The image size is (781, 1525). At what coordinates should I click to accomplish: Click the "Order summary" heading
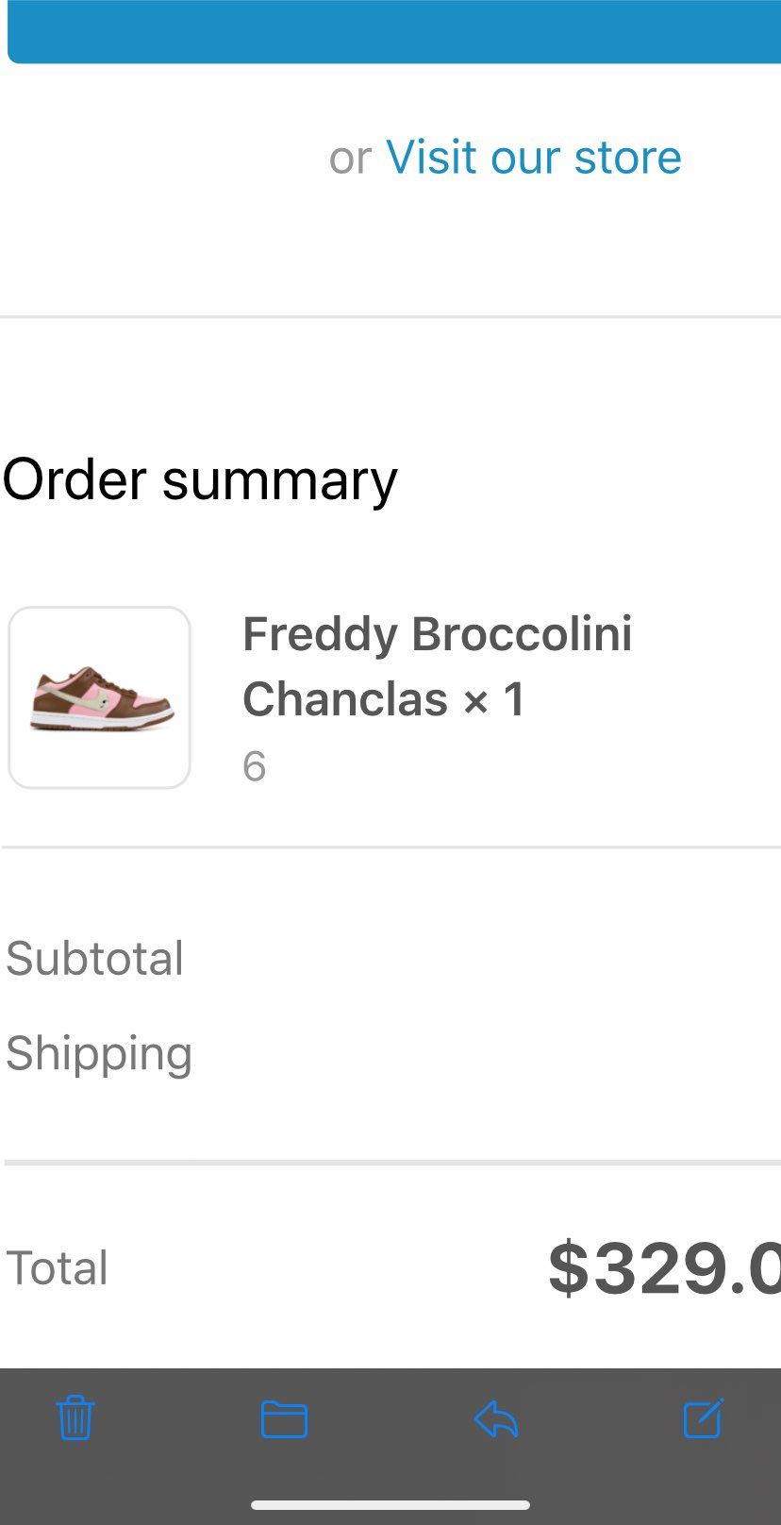coord(200,479)
